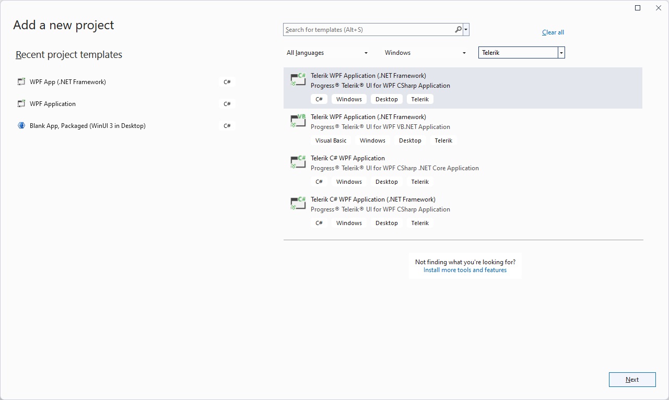Click Install more tools and features

click(465, 270)
